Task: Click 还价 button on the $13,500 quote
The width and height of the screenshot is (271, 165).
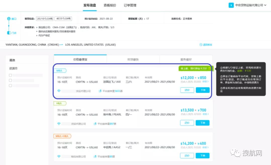Action: click(x=187, y=123)
